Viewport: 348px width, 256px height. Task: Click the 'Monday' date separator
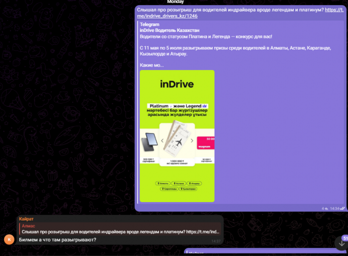pos(176,2)
